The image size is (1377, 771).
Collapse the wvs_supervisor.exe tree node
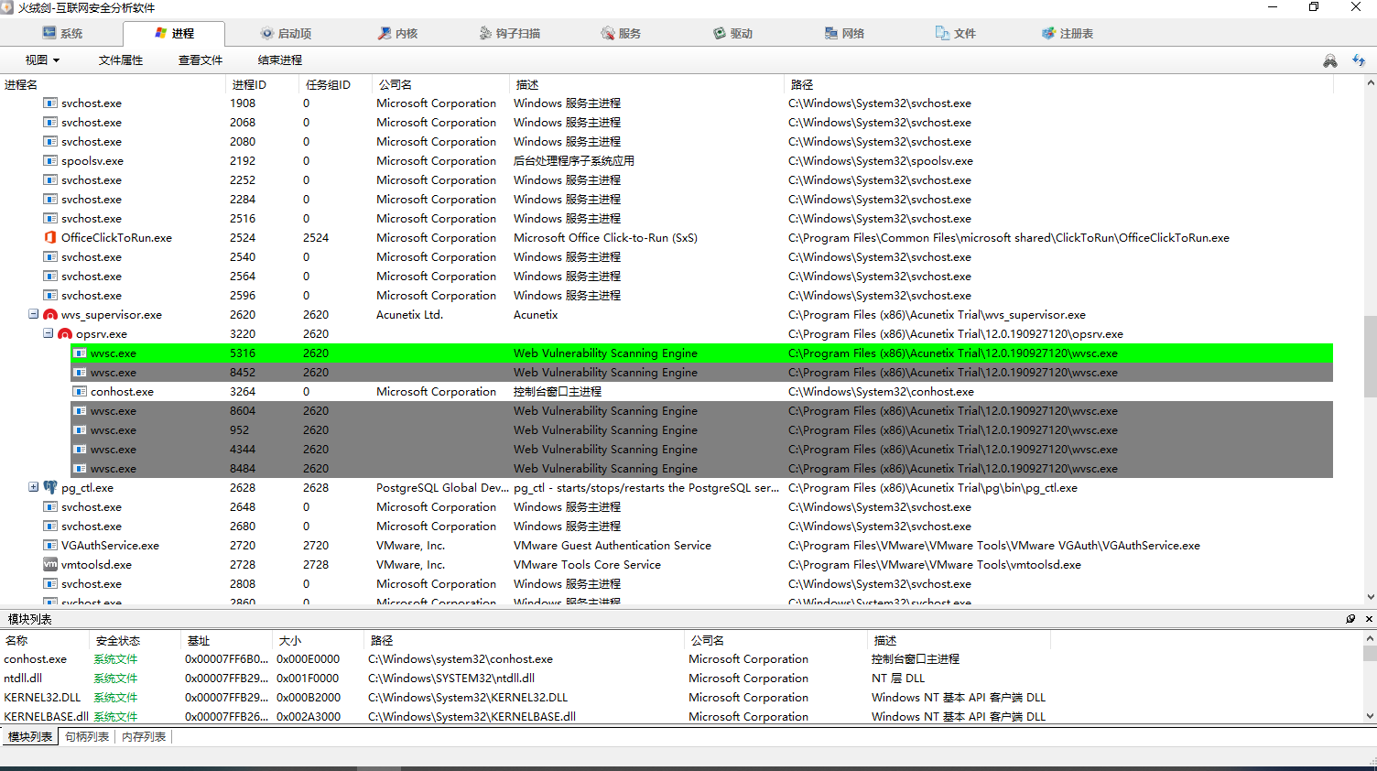pos(34,314)
